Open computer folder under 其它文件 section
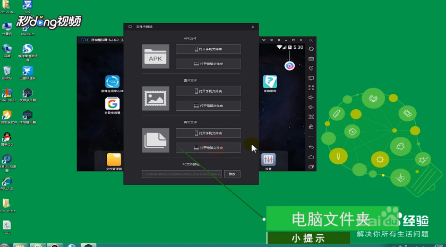Viewport: 446px width, 247px height. [208, 148]
